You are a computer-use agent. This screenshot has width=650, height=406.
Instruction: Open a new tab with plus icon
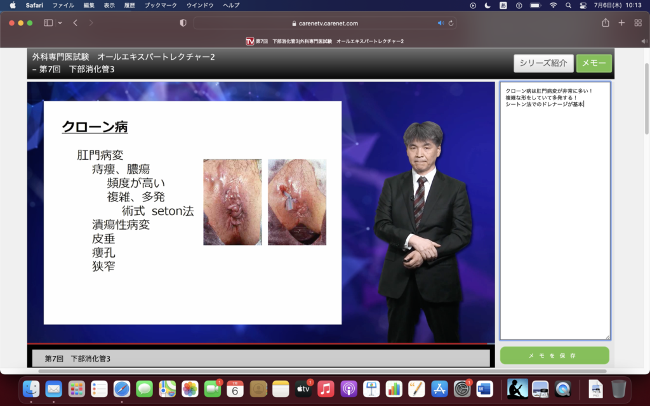tap(621, 23)
